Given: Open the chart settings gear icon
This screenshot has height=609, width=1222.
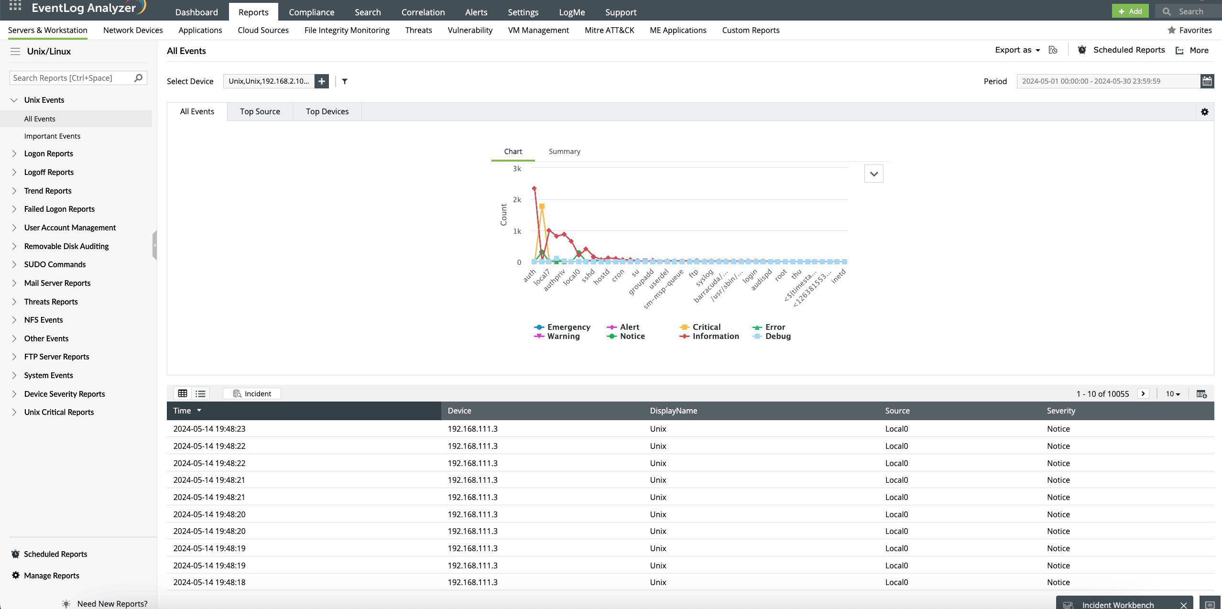Looking at the screenshot, I should click(x=1204, y=111).
